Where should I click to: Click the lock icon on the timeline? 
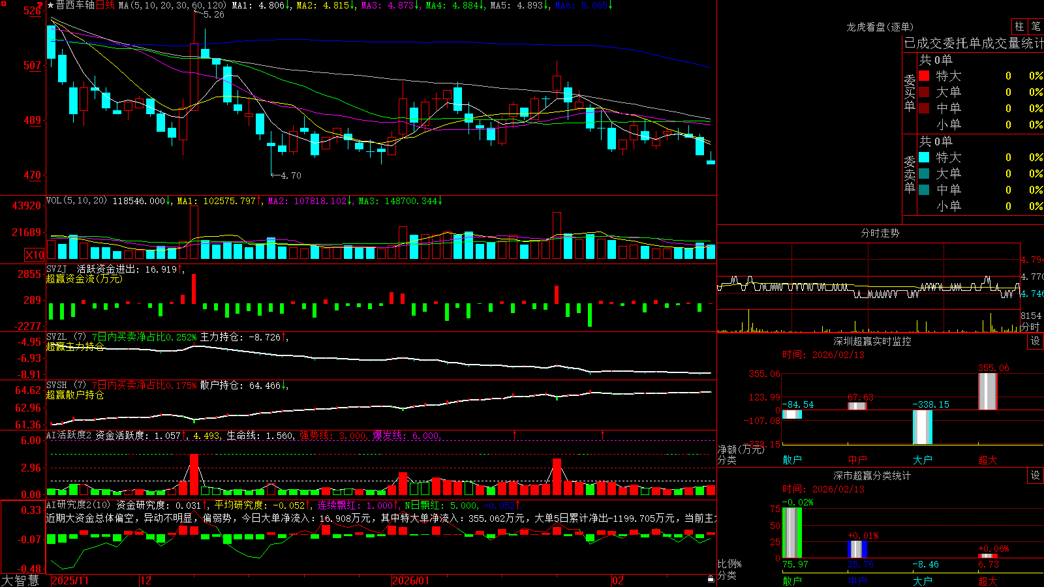click(x=711, y=579)
